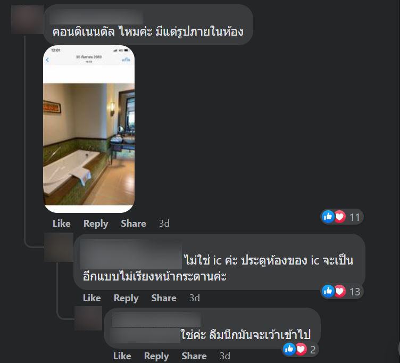View the 11 reactions on the first comment
400x363 pixels.
(x=342, y=217)
